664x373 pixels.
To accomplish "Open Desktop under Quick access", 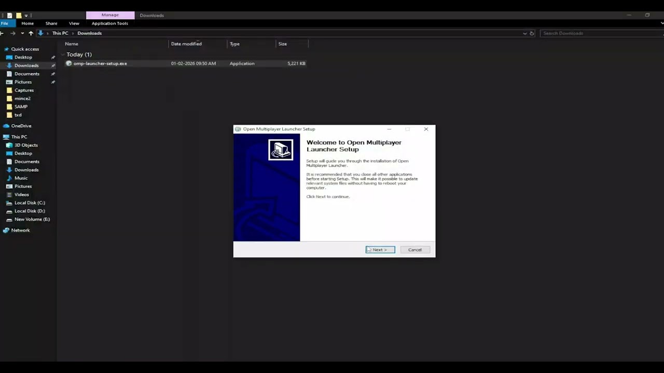I will point(23,58).
